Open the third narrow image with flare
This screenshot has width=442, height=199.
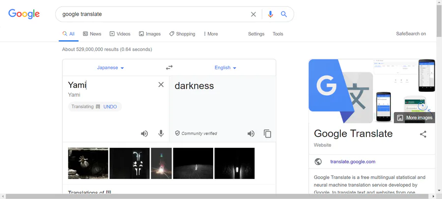pyautogui.click(x=161, y=163)
